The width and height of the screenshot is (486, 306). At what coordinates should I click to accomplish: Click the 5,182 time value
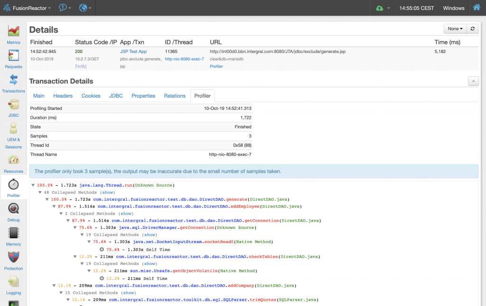[440, 52]
